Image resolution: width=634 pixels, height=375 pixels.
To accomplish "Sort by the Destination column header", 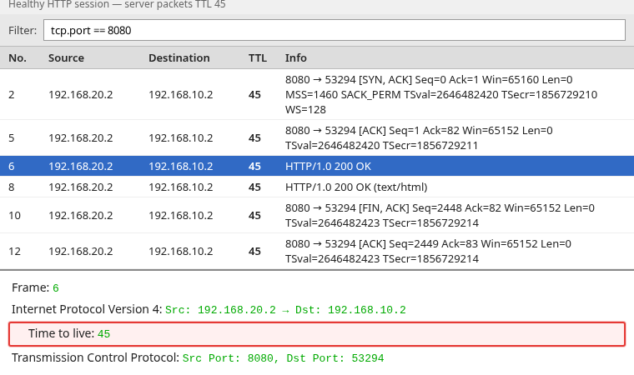I will pyautogui.click(x=179, y=57).
